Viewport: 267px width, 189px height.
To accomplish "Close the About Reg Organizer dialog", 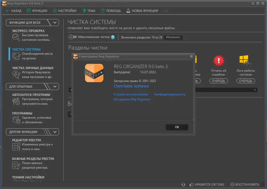I will [x=191, y=56].
